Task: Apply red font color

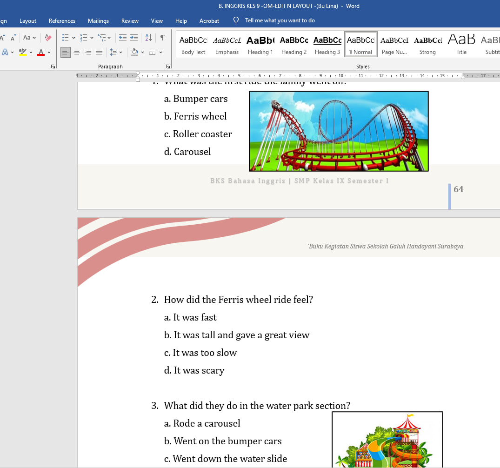Action: (41, 52)
